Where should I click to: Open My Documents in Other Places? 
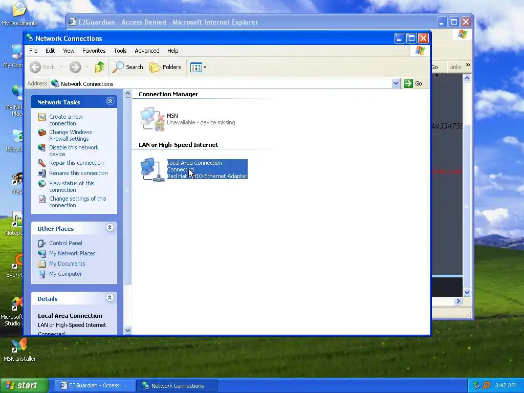[x=67, y=264]
